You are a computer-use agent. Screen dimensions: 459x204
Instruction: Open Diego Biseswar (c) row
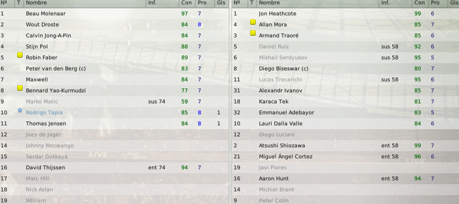[345, 69]
